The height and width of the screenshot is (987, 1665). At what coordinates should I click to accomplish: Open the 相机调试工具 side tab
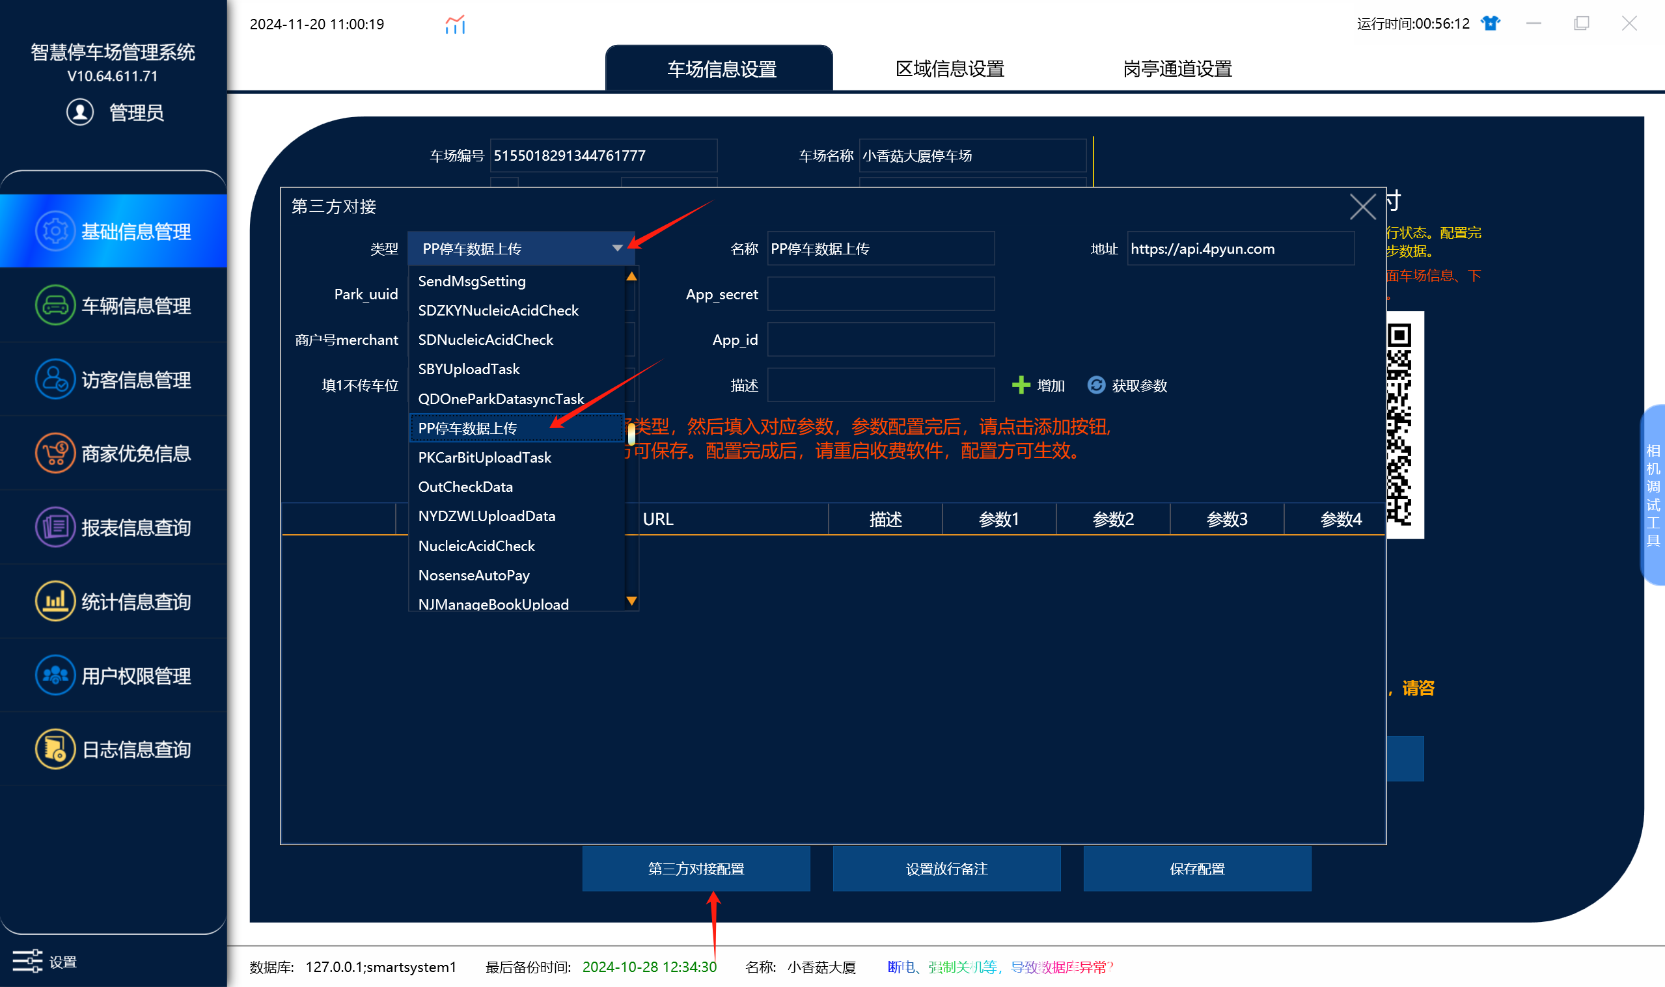point(1653,495)
